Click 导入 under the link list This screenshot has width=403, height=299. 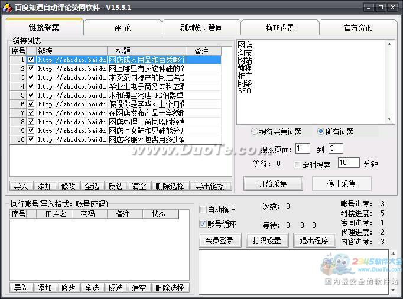point(21,186)
